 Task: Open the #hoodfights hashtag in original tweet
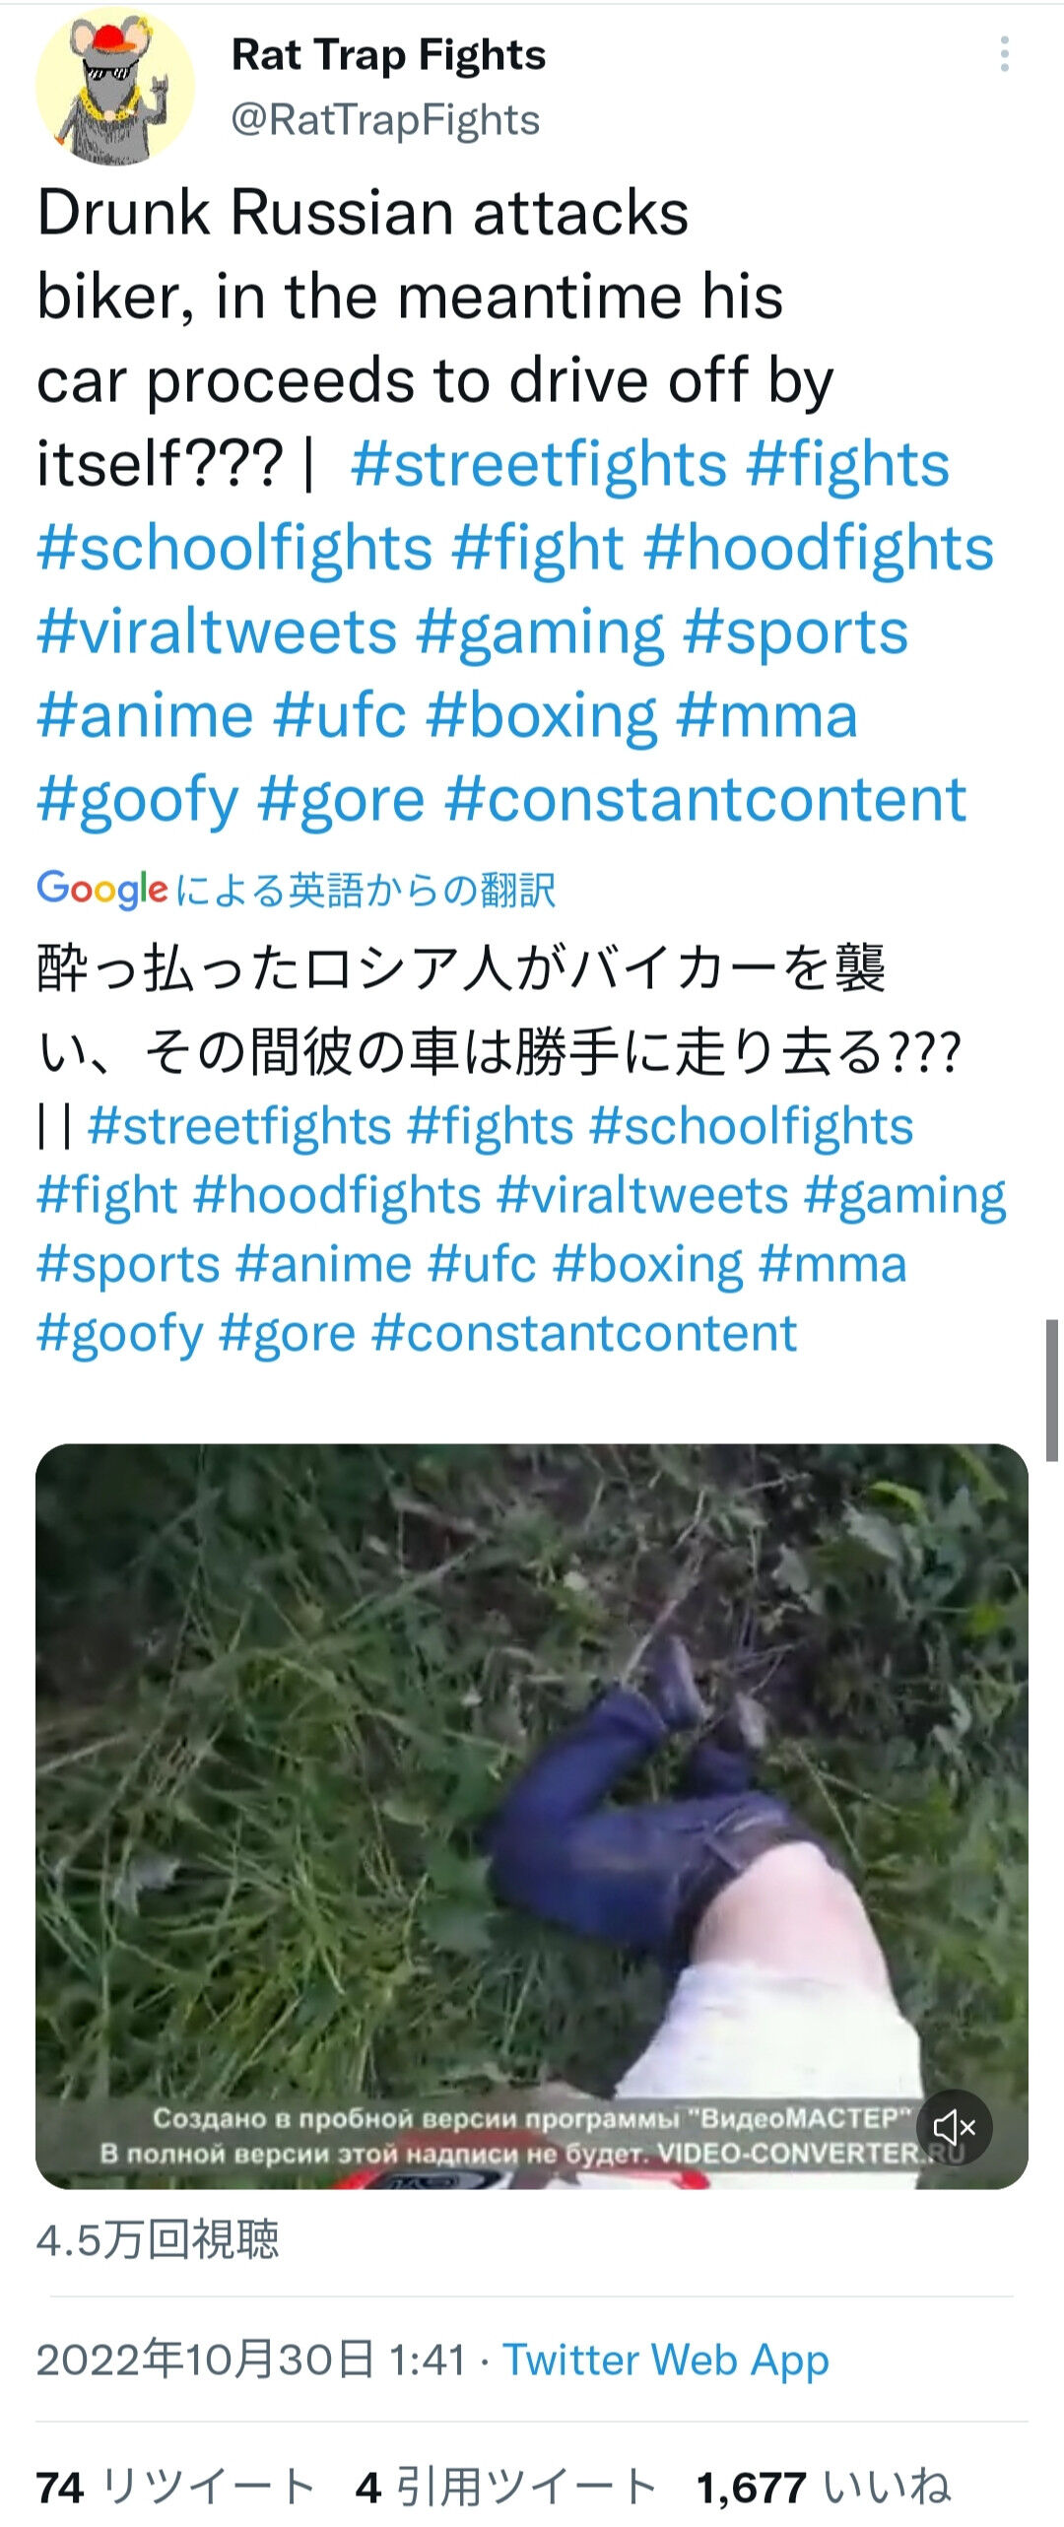tap(819, 548)
